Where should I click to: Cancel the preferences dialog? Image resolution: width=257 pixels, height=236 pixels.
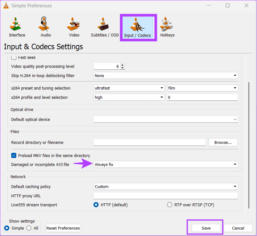pyautogui.click(x=238, y=228)
